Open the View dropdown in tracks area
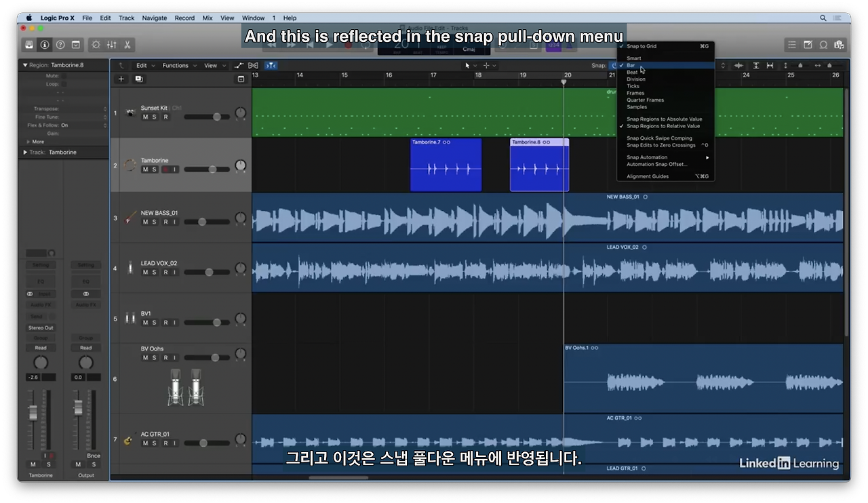Image resolution: width=868 pixels, height=503 pixels. pos(214,66)
